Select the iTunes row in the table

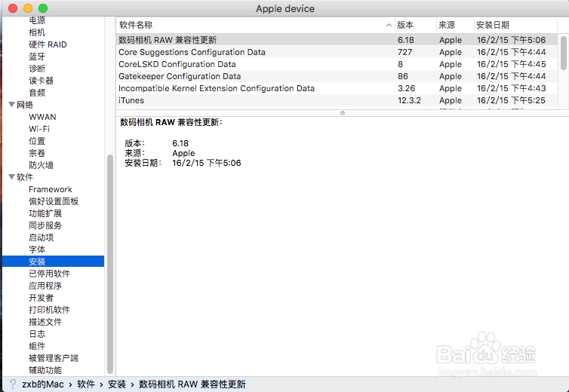pos(337,100)
